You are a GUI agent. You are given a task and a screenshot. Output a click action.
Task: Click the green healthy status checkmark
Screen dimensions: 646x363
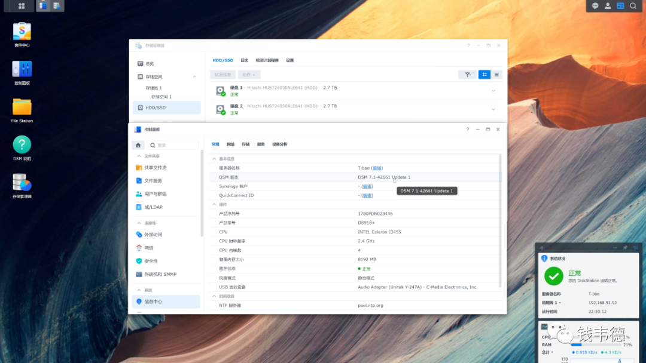pos(554,276)
